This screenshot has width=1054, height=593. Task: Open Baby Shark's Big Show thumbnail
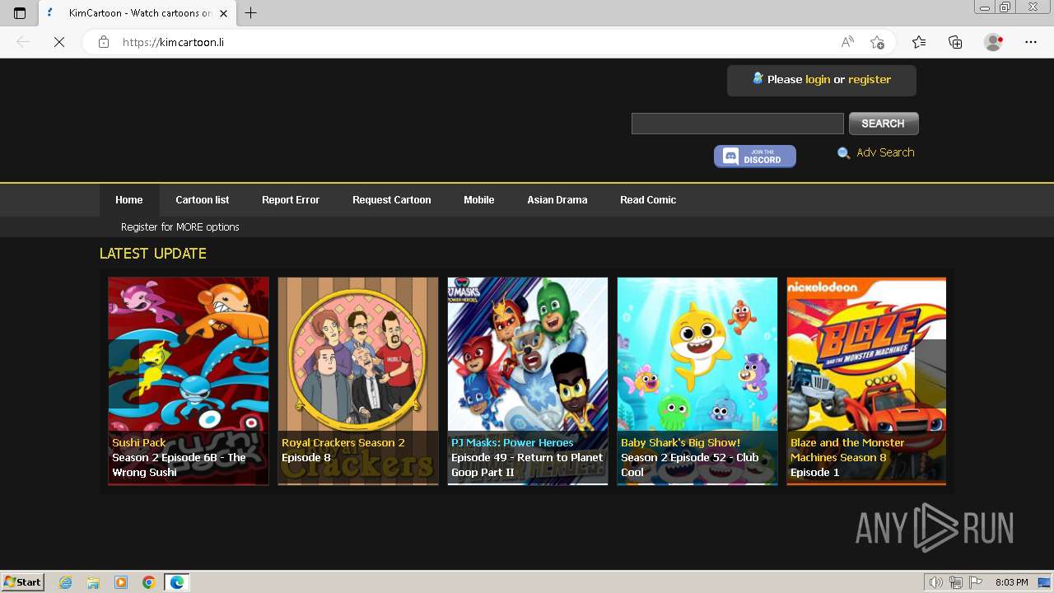[697, 381]
